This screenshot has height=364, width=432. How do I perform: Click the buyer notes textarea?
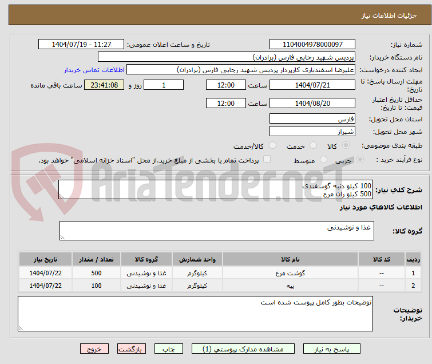[195, 314]
